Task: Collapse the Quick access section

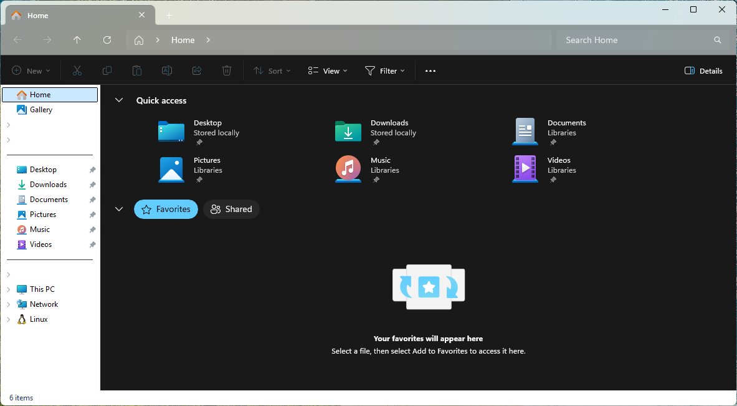Action: tap(119, 100)
